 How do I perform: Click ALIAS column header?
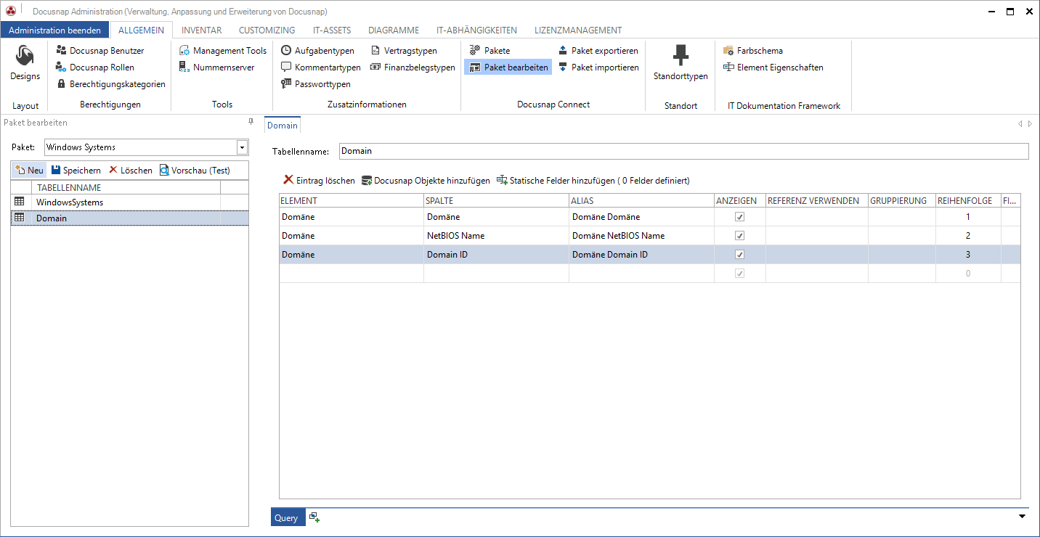coord(641,201)
